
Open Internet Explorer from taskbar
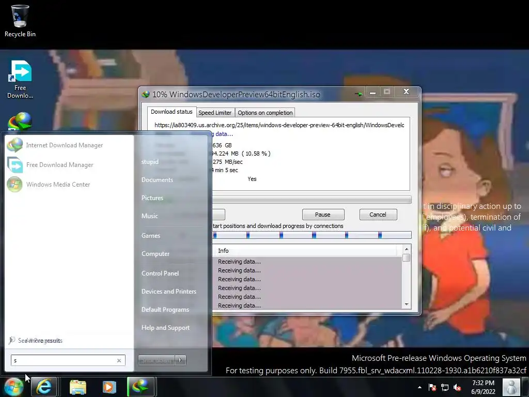[44, 387]
